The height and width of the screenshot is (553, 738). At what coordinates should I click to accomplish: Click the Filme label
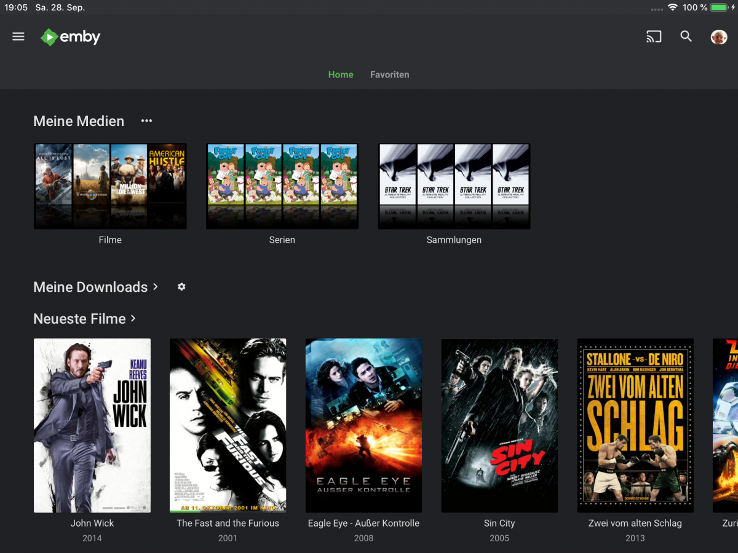coord(110,240)
